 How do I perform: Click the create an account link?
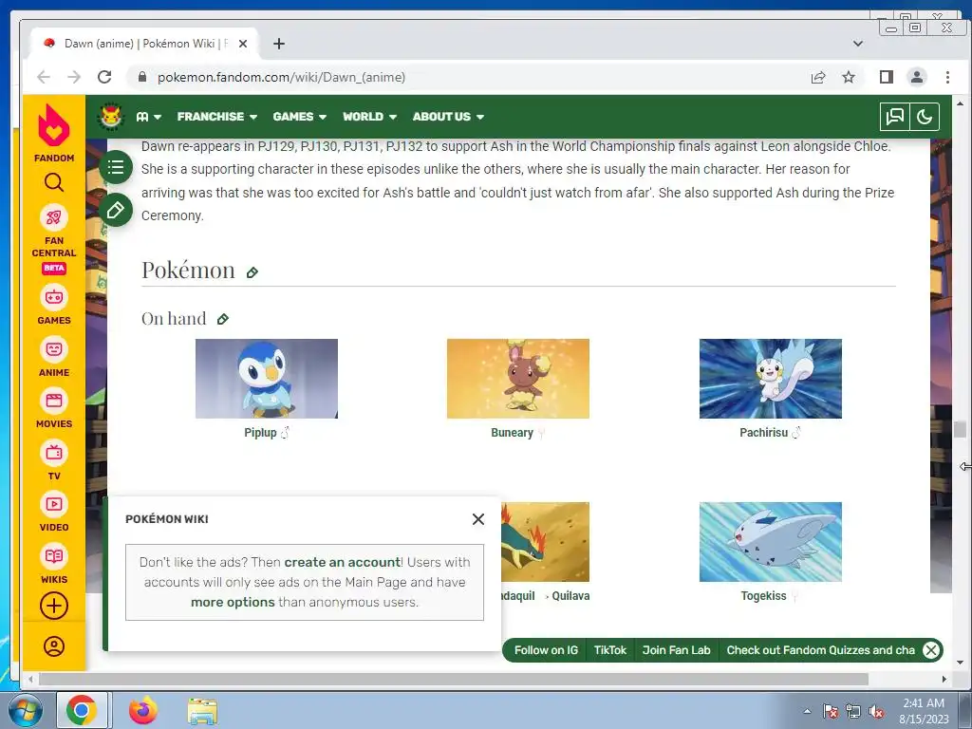coord(342,562)
